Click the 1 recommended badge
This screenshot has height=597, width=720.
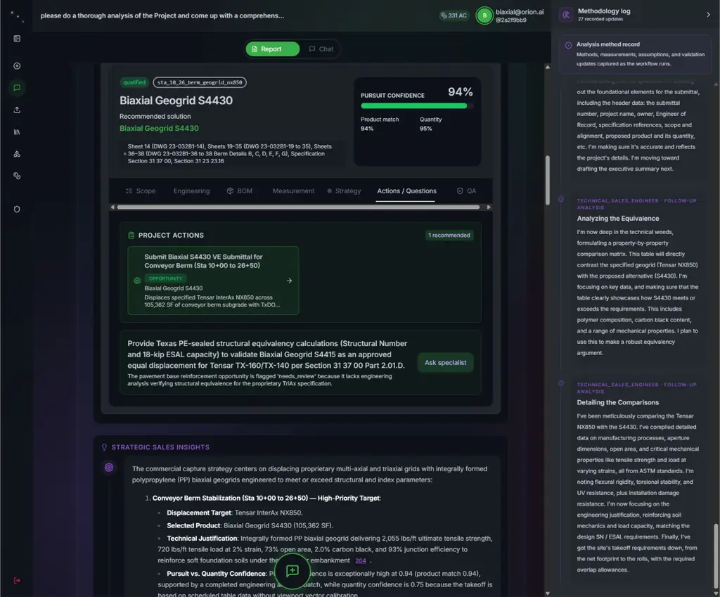tap(449, 235)
